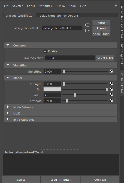Click the Threshold slider handle
Viewport: 124px width, 183px height.
point(67,101)
